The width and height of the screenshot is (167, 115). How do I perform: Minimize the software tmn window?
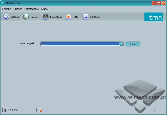click(x=154, y=3)
